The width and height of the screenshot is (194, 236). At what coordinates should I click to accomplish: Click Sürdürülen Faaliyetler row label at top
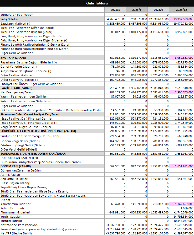click(17, 15)
